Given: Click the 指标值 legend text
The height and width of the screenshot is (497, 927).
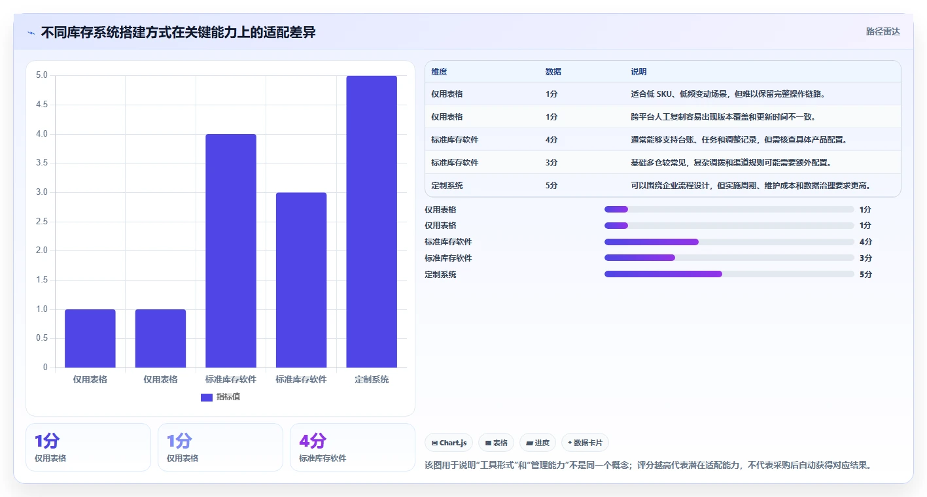Looking at the screenshot, I should (228, 397).
